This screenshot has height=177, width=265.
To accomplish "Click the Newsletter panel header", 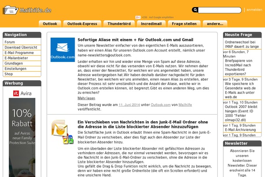I will point(242,143).
